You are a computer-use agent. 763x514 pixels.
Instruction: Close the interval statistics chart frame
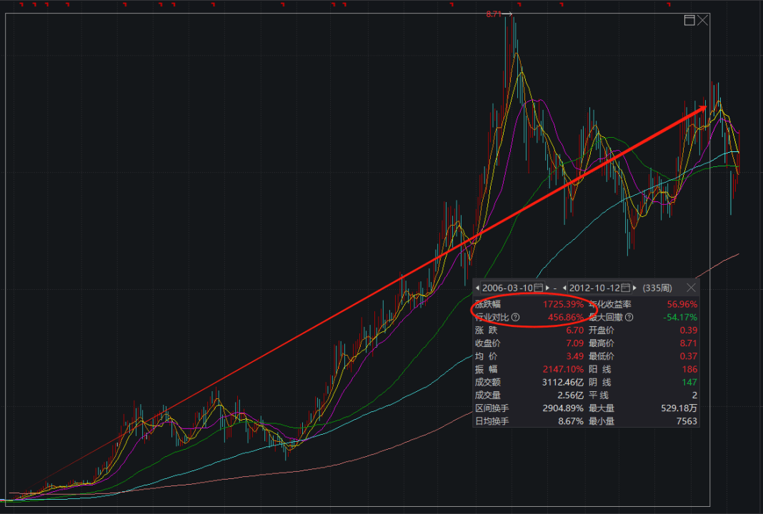tap(703, 20)
